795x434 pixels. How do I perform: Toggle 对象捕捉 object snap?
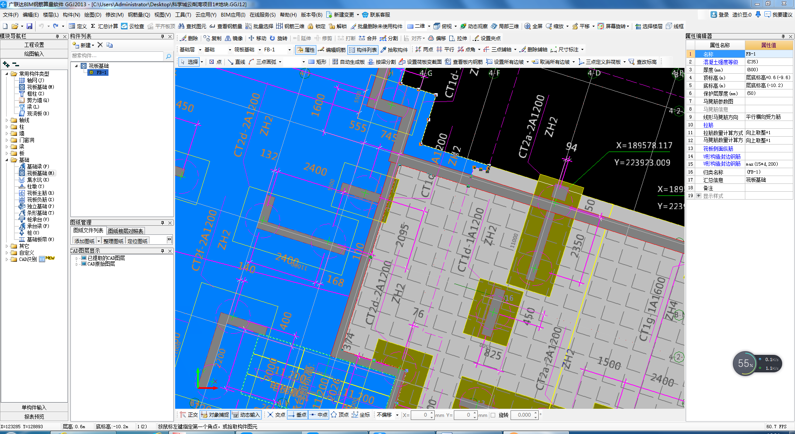tap(214, 415)
